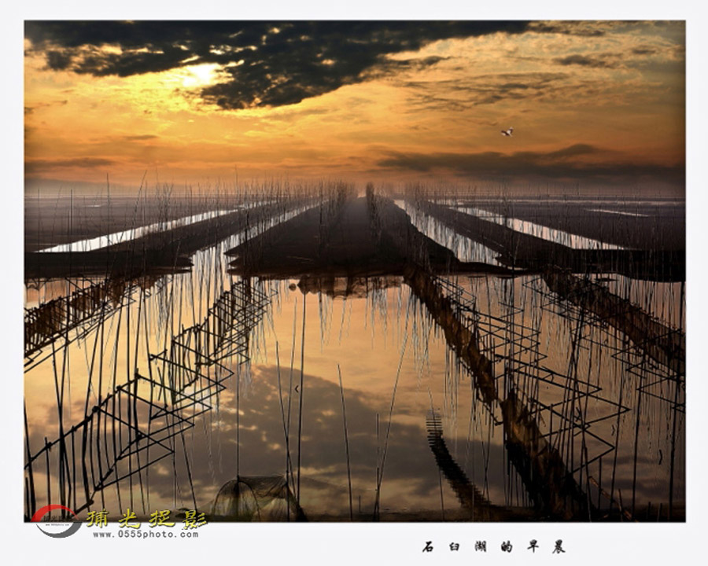Click the fishing net dome near the bottom
This screenshot has height=566, width=708.
pyautogui.click(x=257, y=497)
